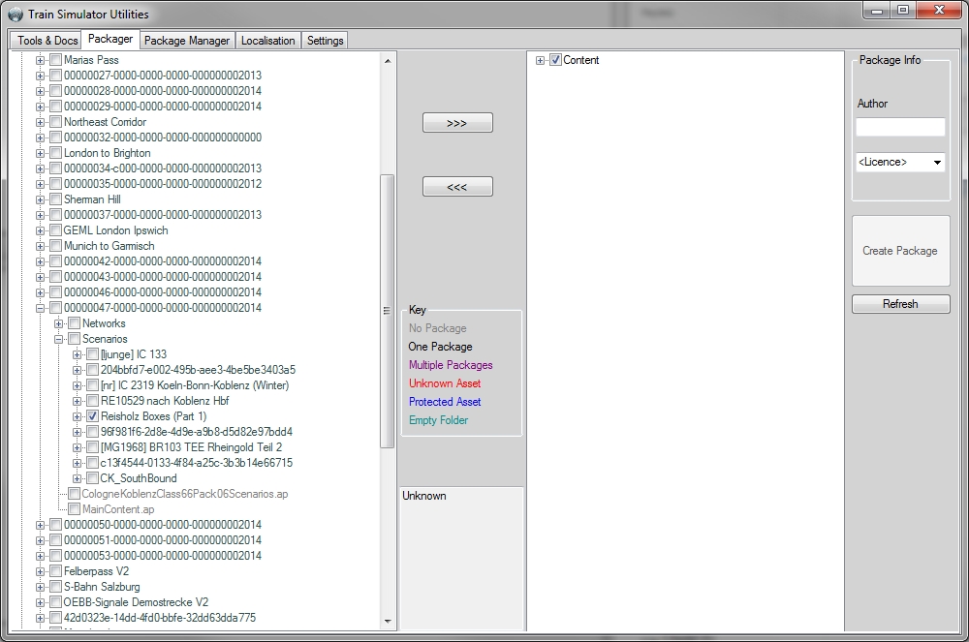The width and height of the screenshot is (969, 642).
Task: Collapse the Scenarios node
Action: coord(59,339)
